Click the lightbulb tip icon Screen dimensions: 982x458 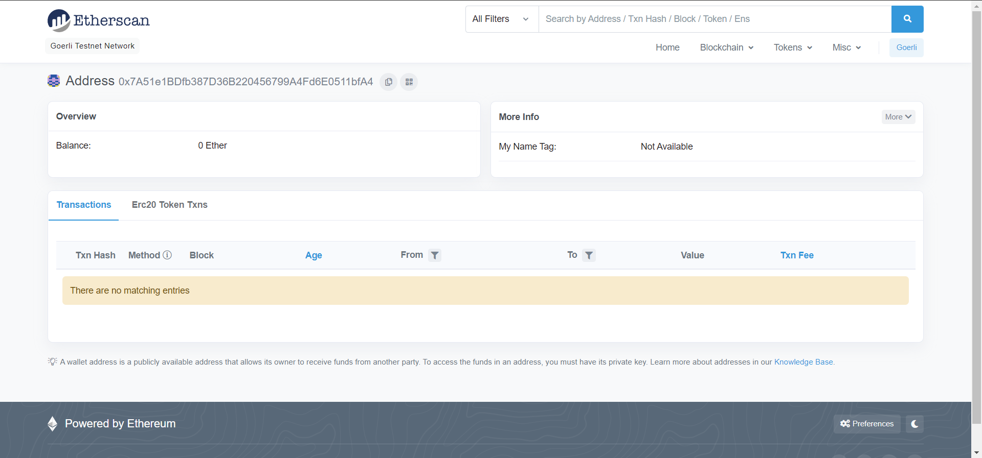coord(52,361)
